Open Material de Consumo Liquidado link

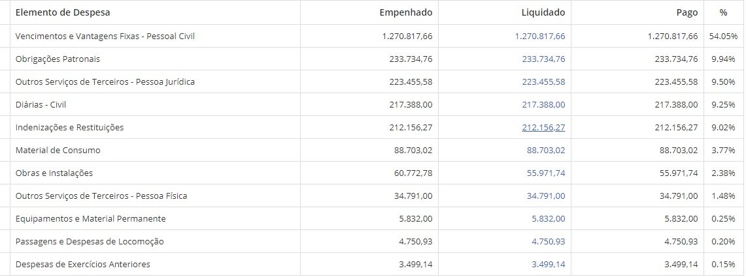point(546,151)
